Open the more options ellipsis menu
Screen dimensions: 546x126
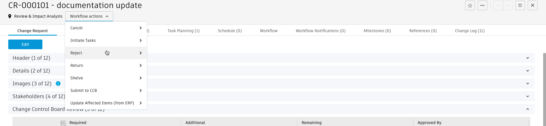pyautogui.click(x=482, y=5)
